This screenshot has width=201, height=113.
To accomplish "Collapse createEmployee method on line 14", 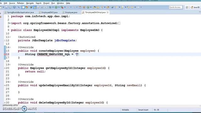I will pos(10,47).
